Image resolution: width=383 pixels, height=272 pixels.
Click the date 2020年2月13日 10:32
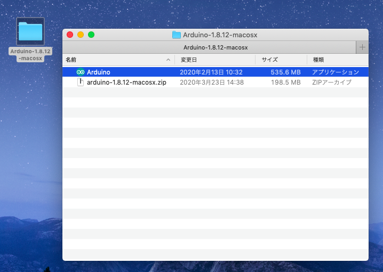point(211,72)
